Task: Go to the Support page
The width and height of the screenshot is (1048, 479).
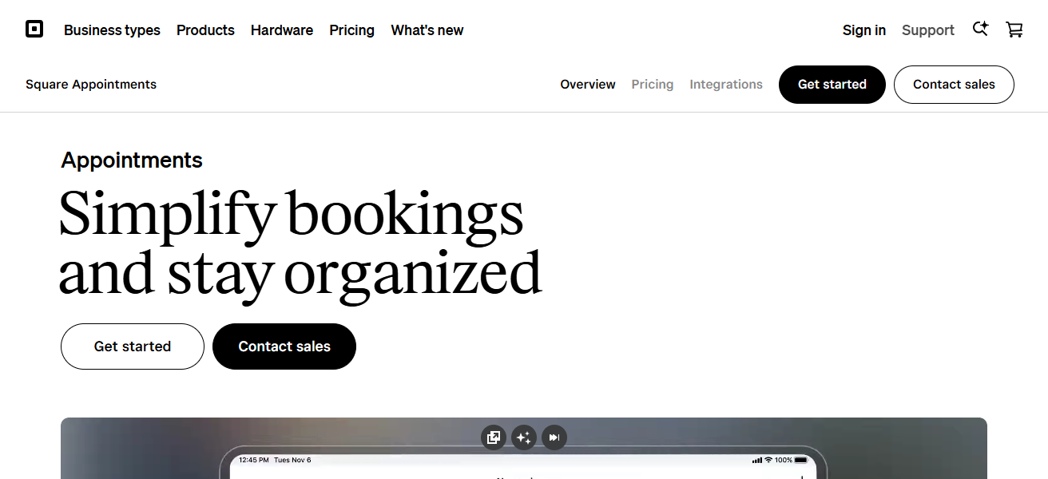Action: point(928,30)
